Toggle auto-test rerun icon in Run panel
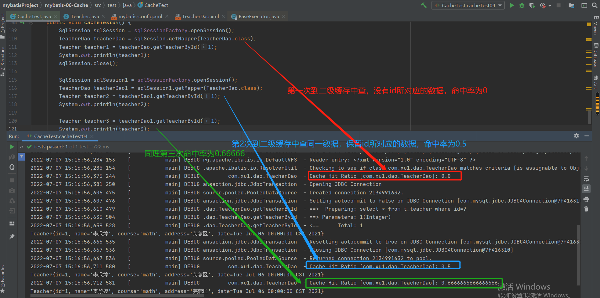Viewport: 600px width, 298px height. (x=12, y=167)
